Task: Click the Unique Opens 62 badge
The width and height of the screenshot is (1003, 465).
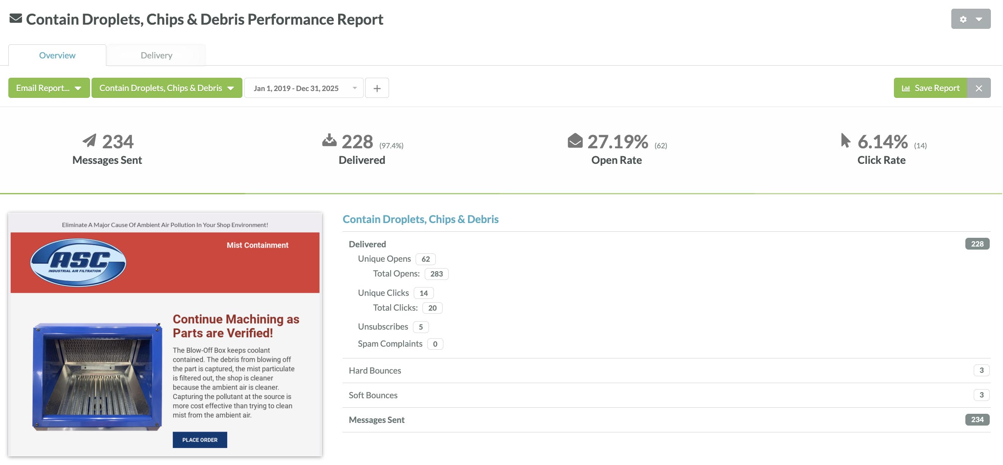Action: [425, 259]
